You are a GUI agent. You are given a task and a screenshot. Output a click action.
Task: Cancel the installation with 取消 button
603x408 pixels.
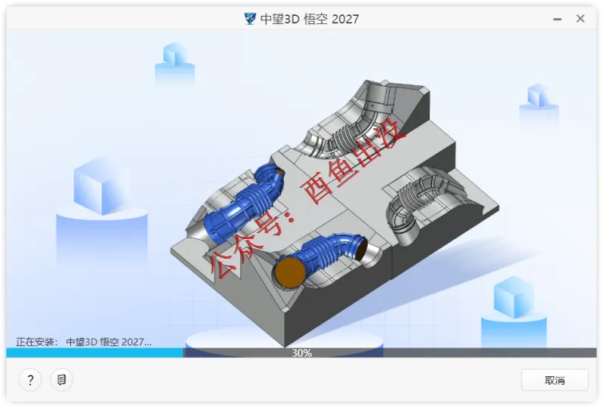click(x=555, y=380)
